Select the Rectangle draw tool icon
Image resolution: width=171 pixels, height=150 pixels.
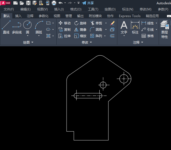[x=48, y=23]
